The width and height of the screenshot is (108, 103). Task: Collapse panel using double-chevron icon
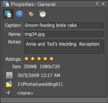pyautogui.click(x=97, y=4)
